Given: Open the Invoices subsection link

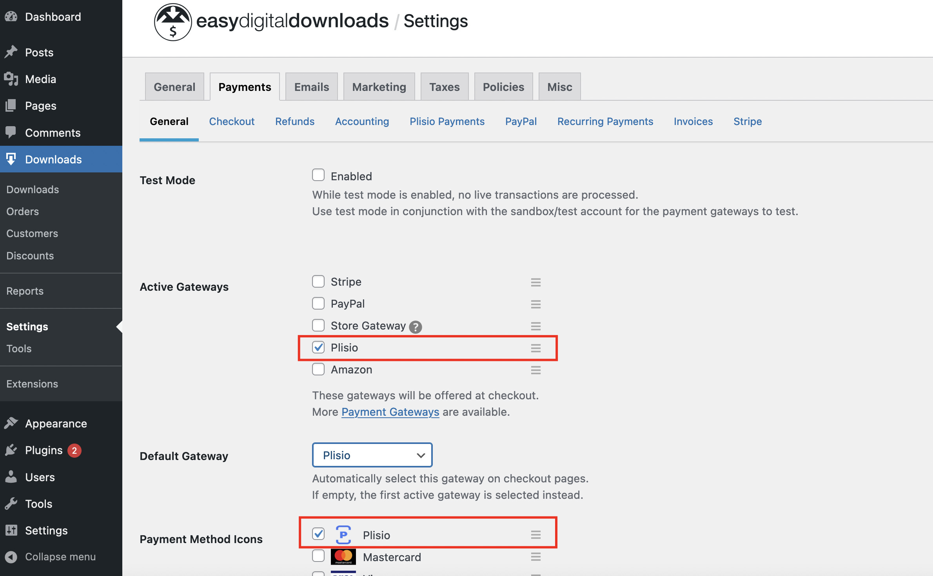Looking at the screenshot, I should coord(693,121).
